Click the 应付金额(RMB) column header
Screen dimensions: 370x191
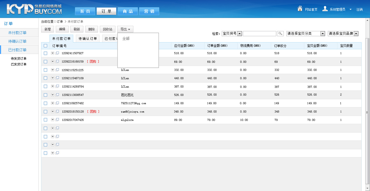[184, 46]
